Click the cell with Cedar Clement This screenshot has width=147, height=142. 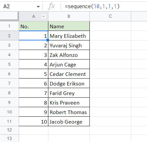[69, 74]
